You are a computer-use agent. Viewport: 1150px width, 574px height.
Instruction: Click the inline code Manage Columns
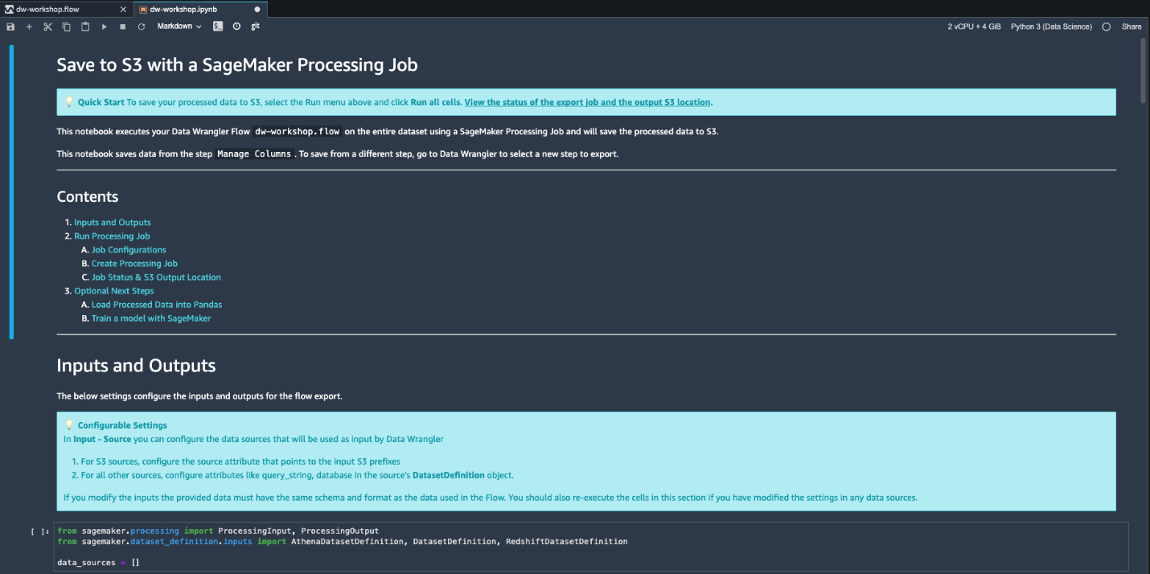pyautogui.click(x=254, y=154)
